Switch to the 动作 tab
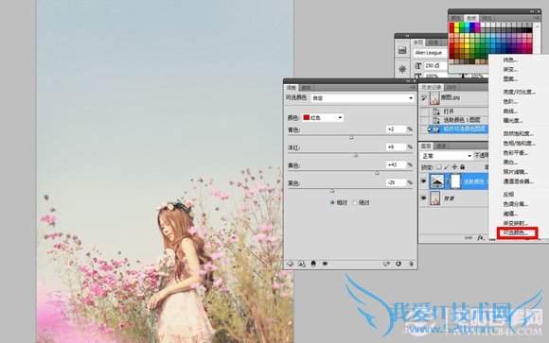The image size is (549, 343). pos(452,87)
